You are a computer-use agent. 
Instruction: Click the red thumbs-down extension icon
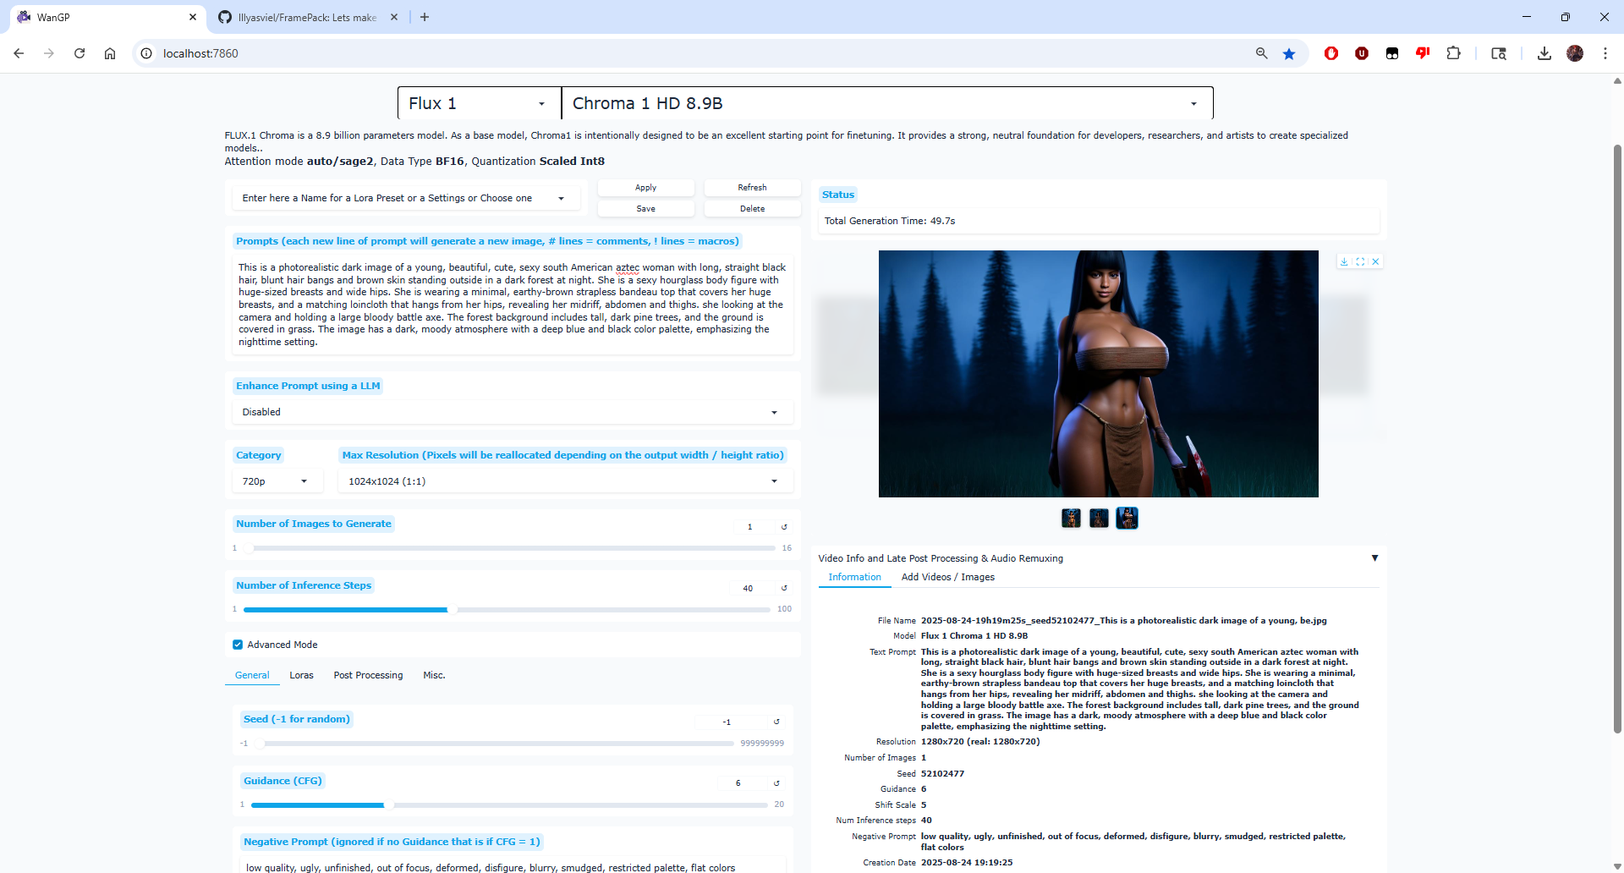pyautogui.click(x=1423, y=53)
